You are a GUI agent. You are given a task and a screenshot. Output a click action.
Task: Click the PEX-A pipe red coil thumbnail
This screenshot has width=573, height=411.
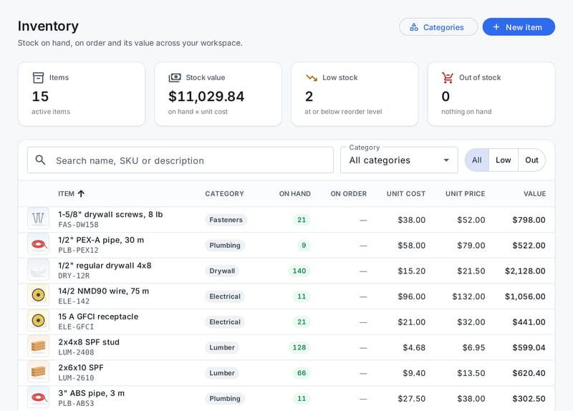(39, 243)
